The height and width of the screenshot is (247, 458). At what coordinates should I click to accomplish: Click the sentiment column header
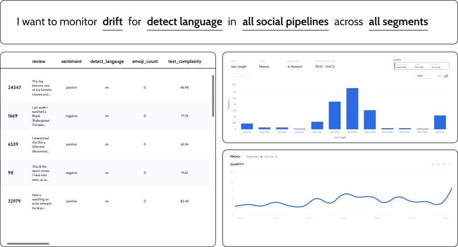coord(72,61)
